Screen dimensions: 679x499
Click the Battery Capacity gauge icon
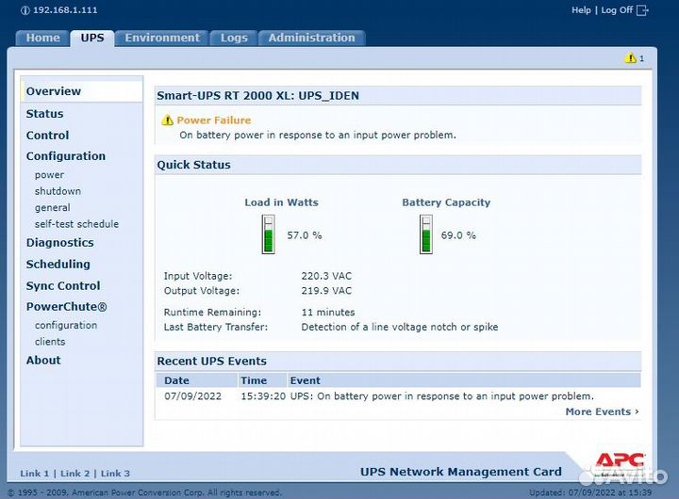(x=426, y=234)
